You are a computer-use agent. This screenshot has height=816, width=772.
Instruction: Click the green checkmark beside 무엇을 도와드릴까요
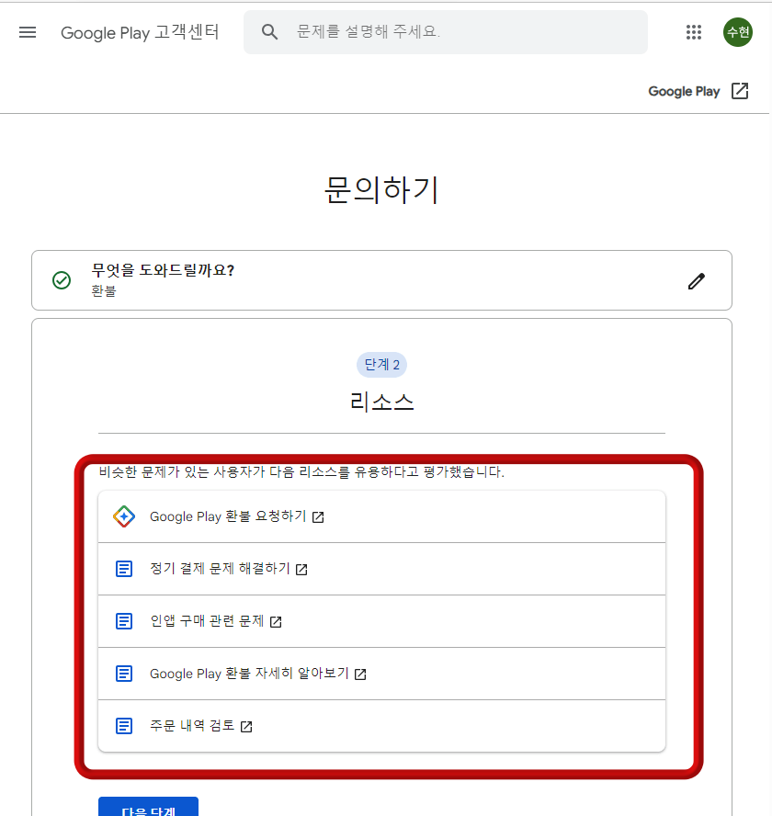[x=62, y=280]
